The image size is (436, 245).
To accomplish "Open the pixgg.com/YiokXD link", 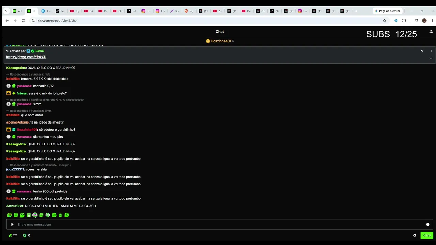I will pos(26,57).
